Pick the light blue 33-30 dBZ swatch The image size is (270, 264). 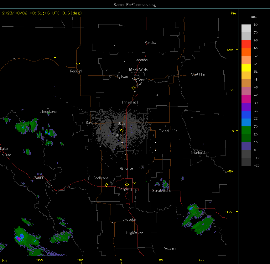click(246, 123)
